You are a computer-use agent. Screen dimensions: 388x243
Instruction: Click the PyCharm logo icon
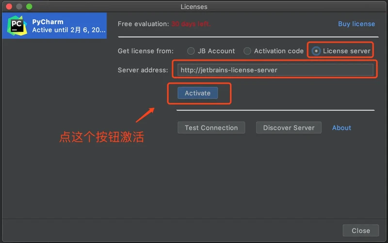(16, 26)
